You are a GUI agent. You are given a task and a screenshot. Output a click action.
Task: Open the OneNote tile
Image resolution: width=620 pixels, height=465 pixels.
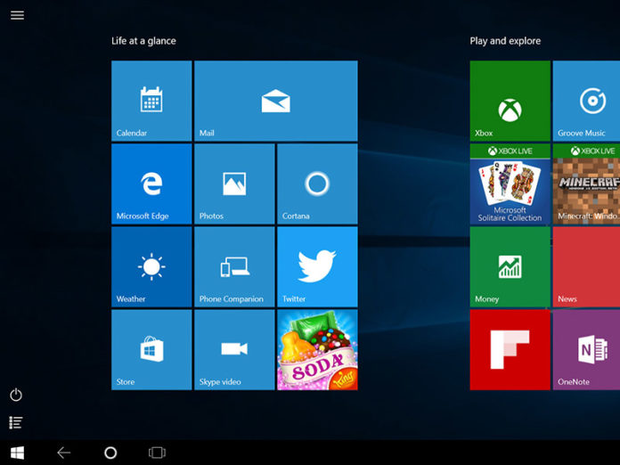tap(586, 350)
